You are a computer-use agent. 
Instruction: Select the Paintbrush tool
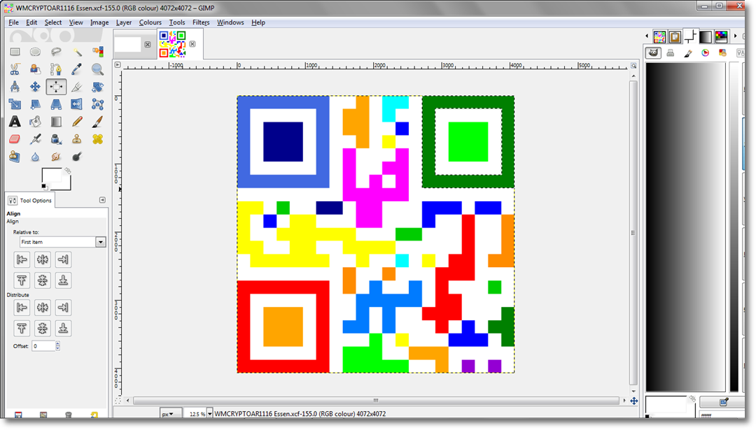[97, 122]
